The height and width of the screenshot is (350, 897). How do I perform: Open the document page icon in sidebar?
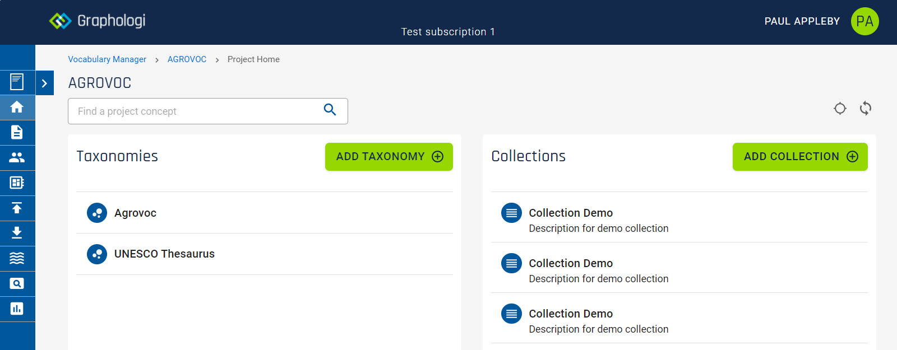click(x=17, y=132)
